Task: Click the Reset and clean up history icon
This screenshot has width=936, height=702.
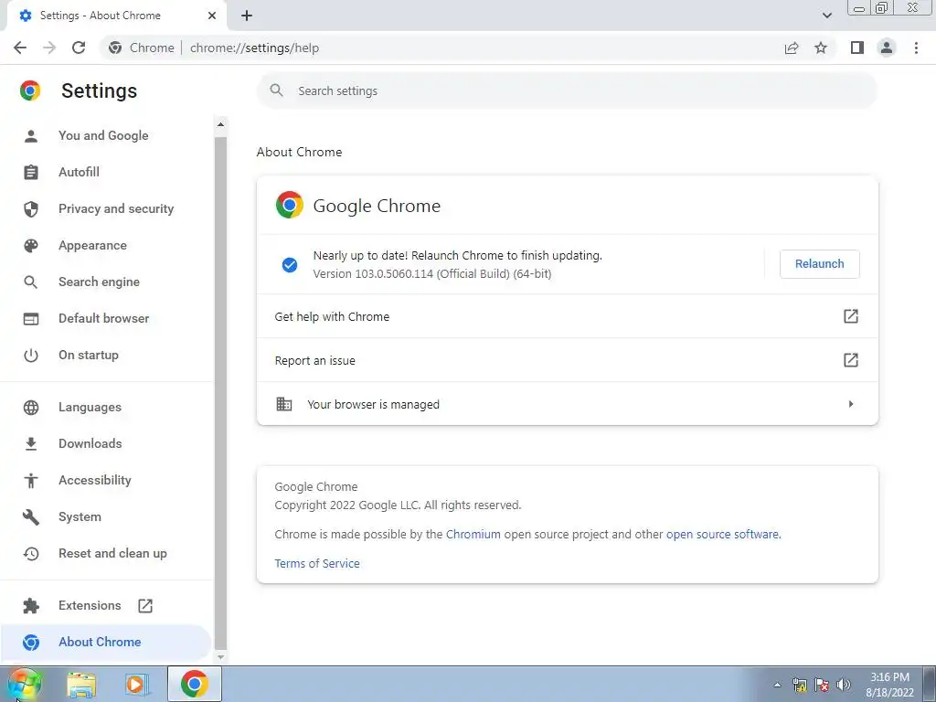Action: (x=30, y=554)
